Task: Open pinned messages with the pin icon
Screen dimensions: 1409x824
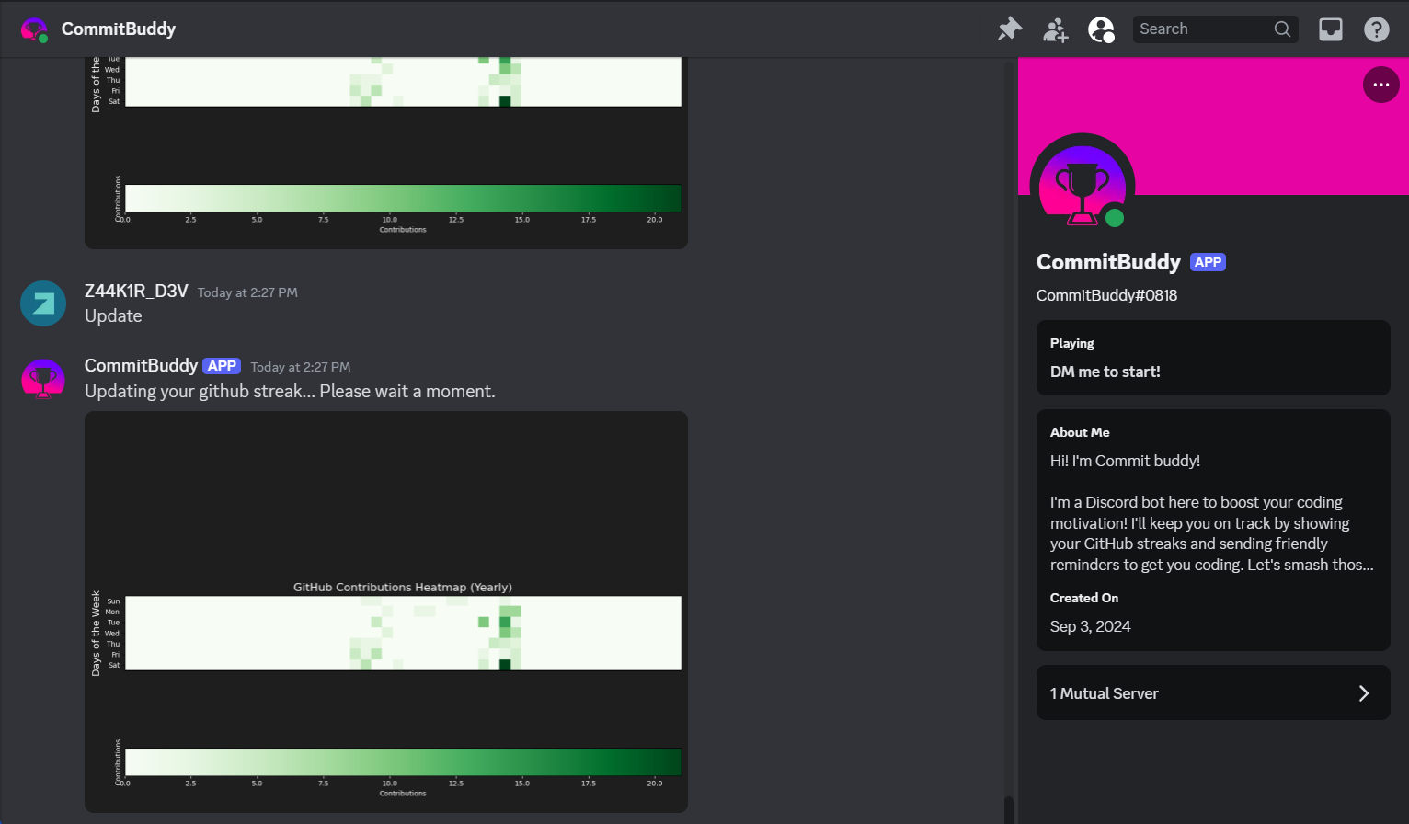Action: (1010, 29)
